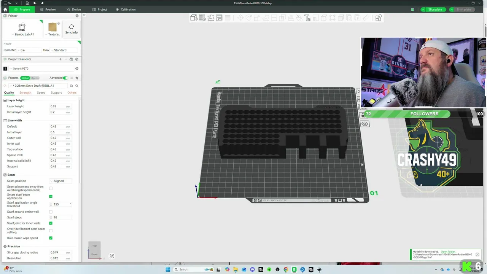
Task: Switch to the Device tab
Action: click(x=73, y=10)
